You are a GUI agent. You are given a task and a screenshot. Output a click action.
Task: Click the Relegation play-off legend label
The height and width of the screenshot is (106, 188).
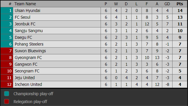pos(30,102)
